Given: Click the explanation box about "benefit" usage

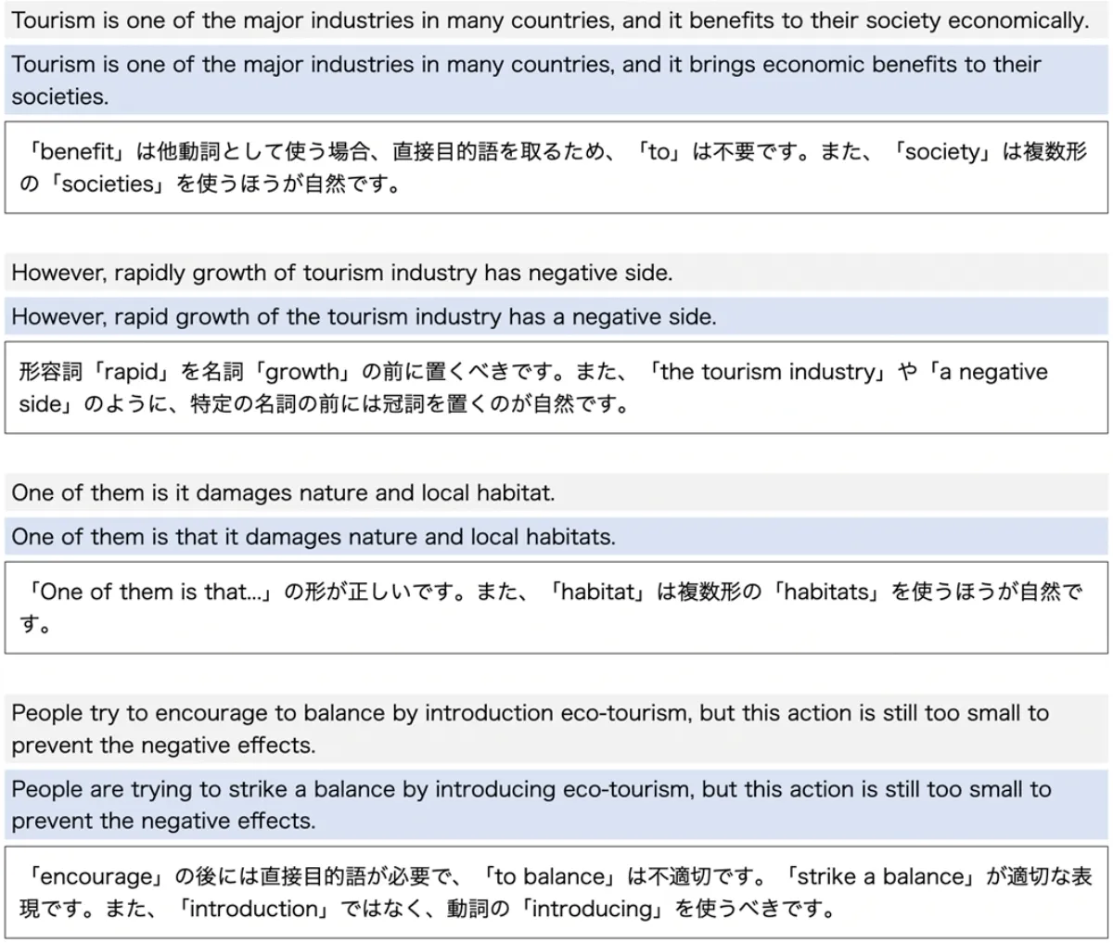Looking at the screenshot, I should 555,168.
